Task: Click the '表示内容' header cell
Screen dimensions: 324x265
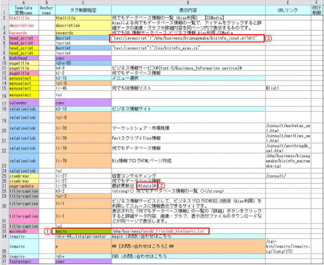Action: pyautogui.click(x=188, y=10)
